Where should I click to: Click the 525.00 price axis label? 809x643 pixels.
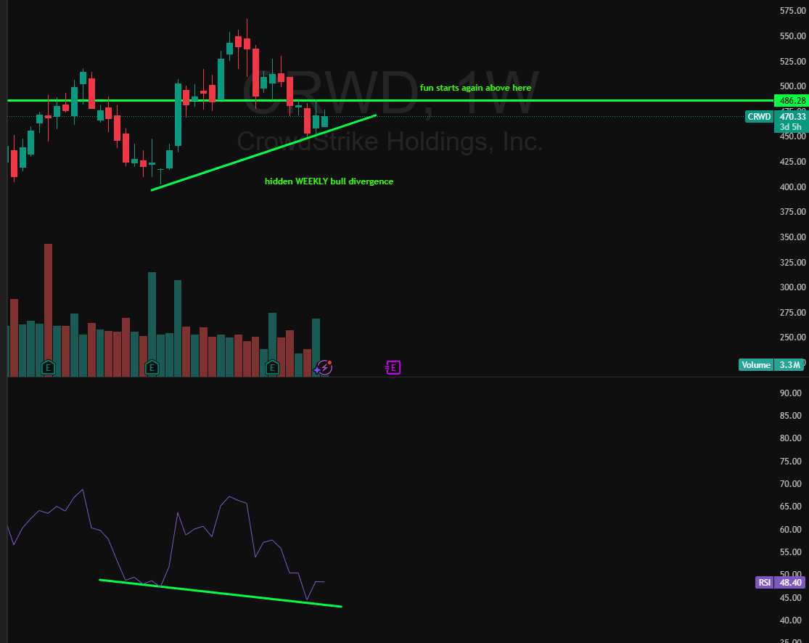[x=792, y=61]
